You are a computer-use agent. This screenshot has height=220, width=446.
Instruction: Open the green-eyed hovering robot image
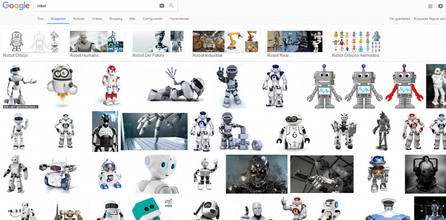62,85
